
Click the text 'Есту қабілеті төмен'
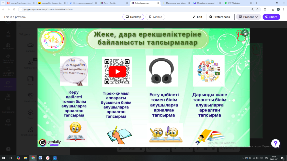164,97
